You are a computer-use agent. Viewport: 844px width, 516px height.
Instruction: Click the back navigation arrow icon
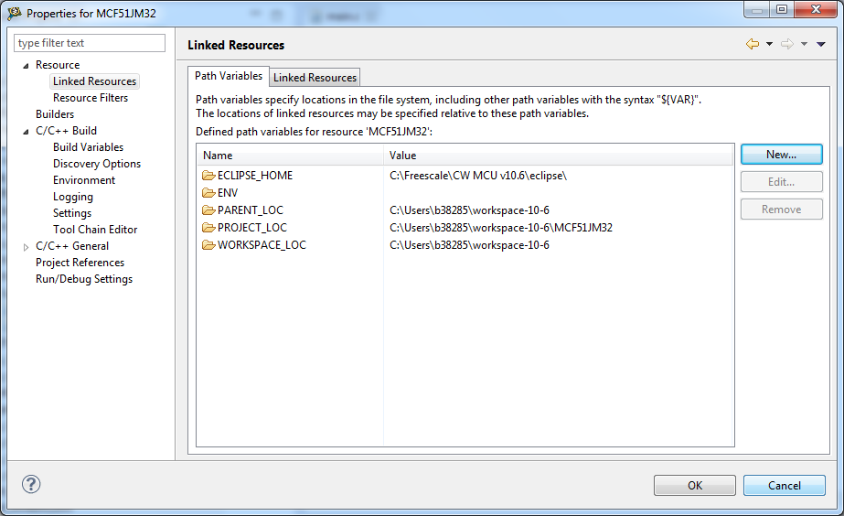click(x=753, y=44)
